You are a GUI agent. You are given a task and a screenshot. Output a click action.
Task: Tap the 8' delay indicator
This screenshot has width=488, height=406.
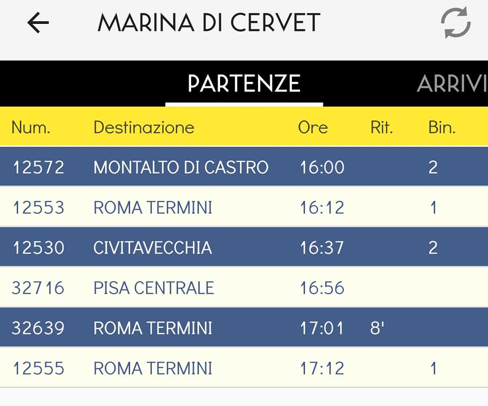click(378, 328)
